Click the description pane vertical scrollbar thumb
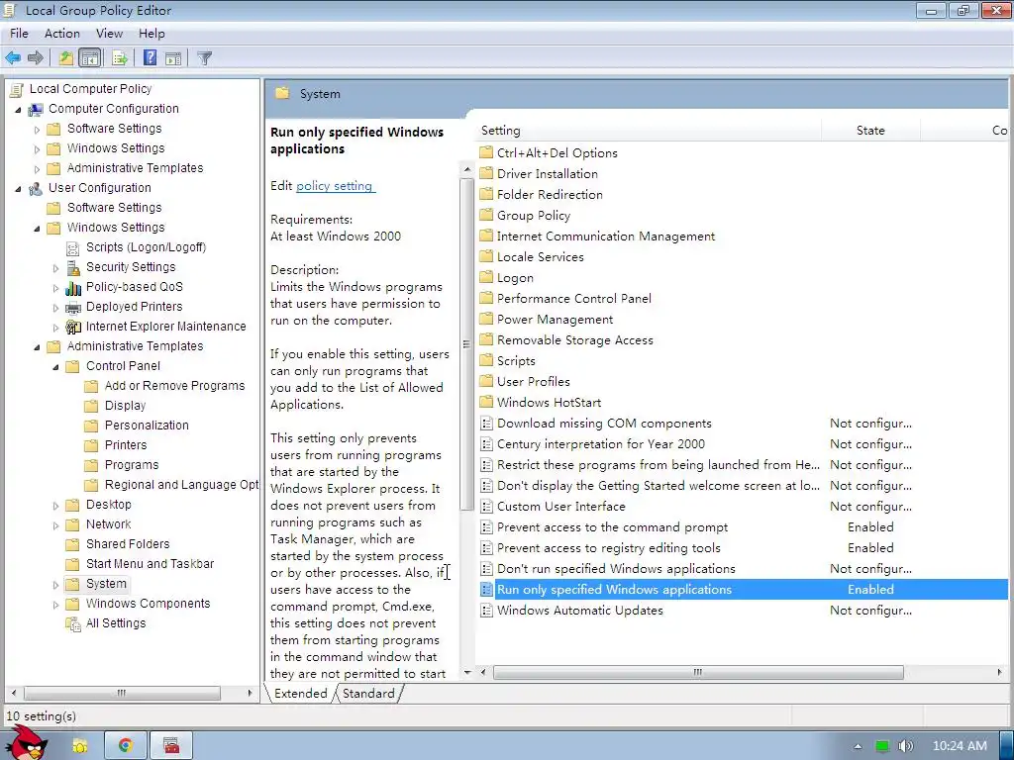The image size is (1014, 760). 467,344
